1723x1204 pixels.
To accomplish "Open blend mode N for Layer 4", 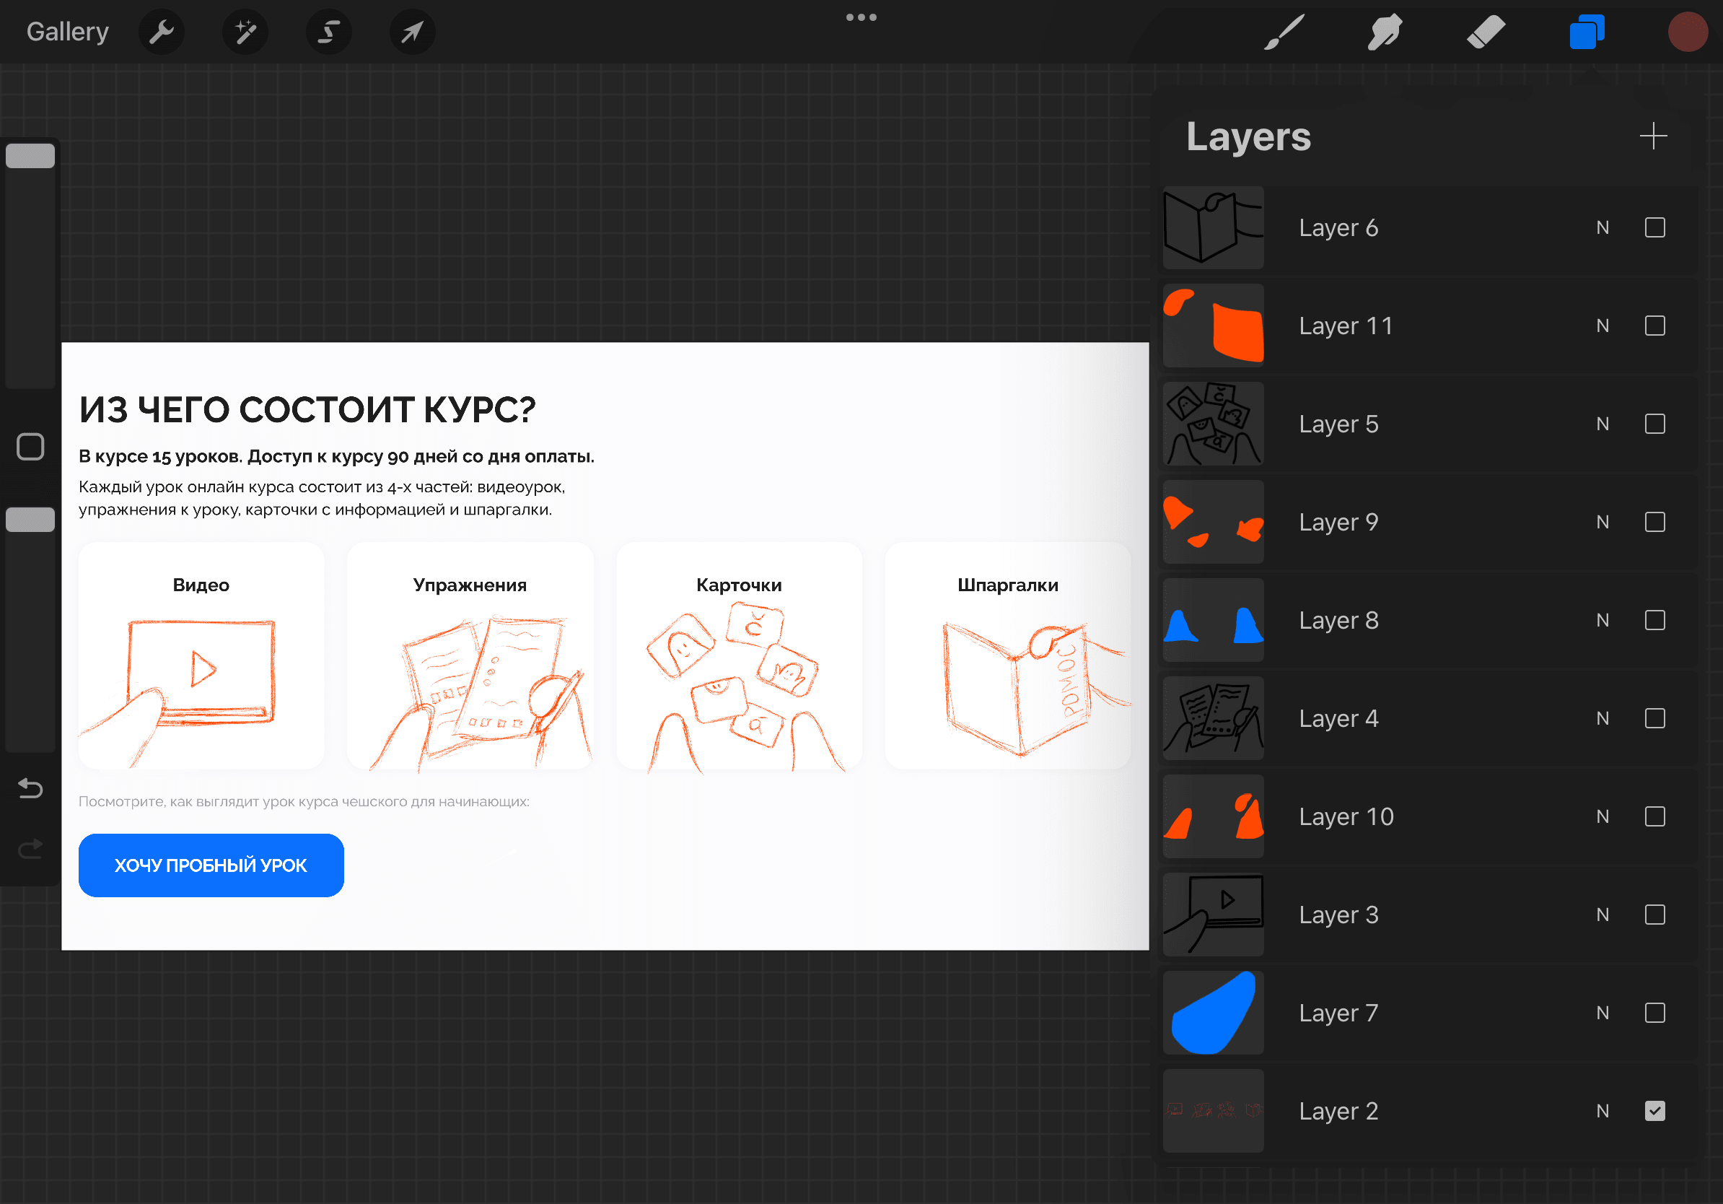I will [x=1603, y=718].
